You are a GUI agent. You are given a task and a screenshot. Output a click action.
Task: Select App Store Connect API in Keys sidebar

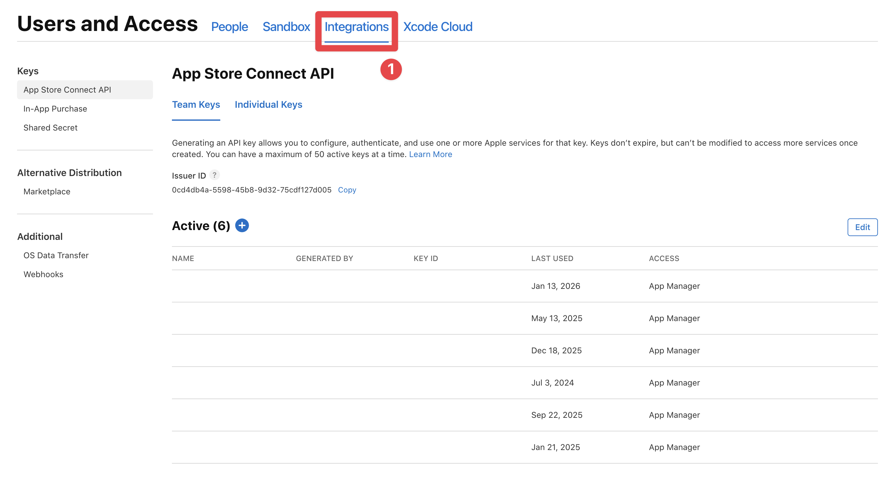click(67, 89)
